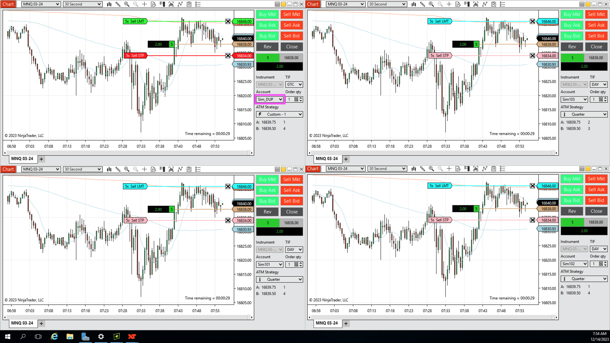
Task: Click yellow interval link square in Sim102 window
Action: [x=588, y=169]
